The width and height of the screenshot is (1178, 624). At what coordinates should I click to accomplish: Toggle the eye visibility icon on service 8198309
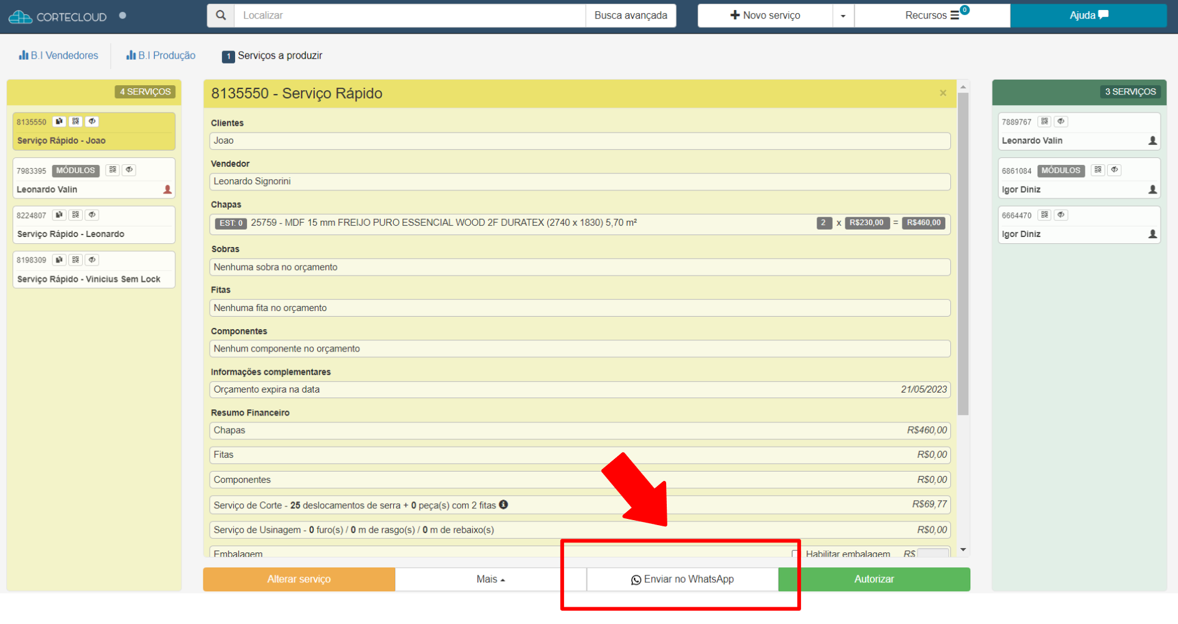92,259
